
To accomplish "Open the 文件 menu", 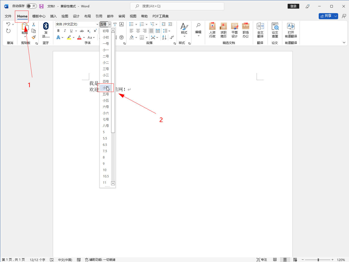I will (8, 16).
